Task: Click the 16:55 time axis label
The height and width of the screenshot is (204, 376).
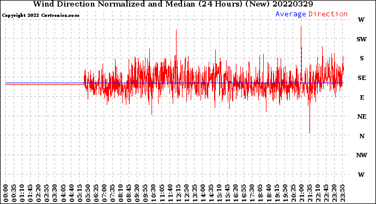Action: click(244, 194)
